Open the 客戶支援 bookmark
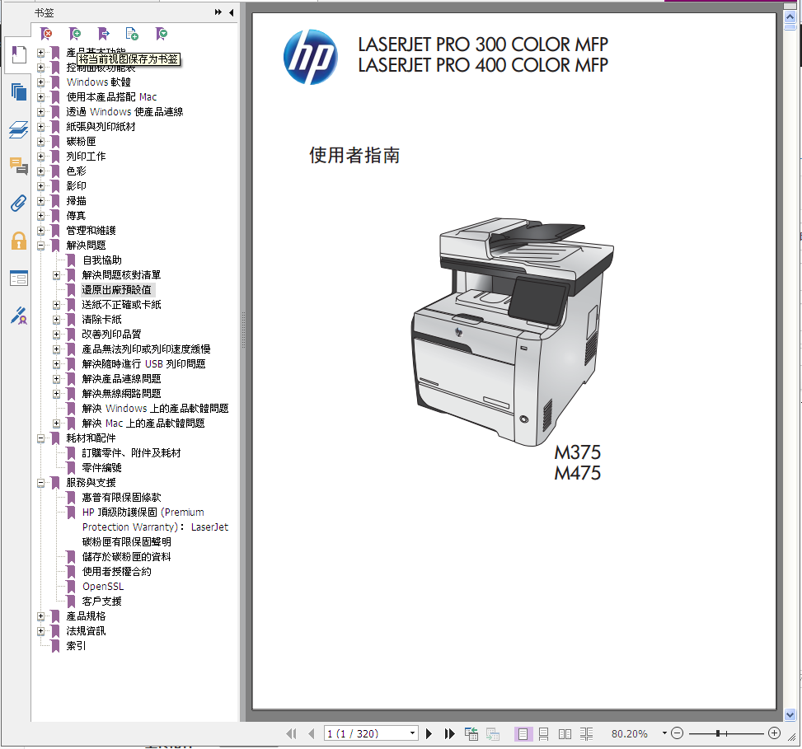The image size is (802, 749). pos(101,602)
